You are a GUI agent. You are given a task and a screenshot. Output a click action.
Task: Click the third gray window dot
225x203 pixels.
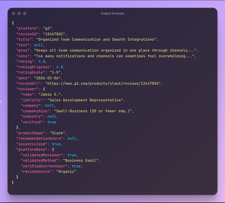tap(25, 14)
